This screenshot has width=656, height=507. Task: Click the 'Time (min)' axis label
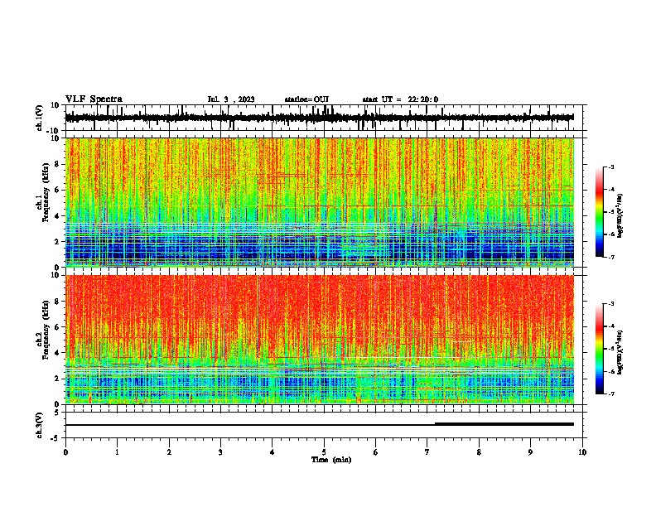pyautogui.click(x=331, y=460)
